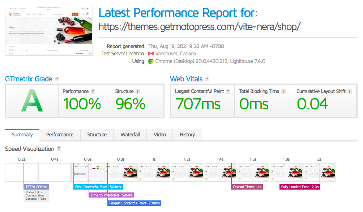Open the tested vite-nera shop URL

click(x=200, y=27)
